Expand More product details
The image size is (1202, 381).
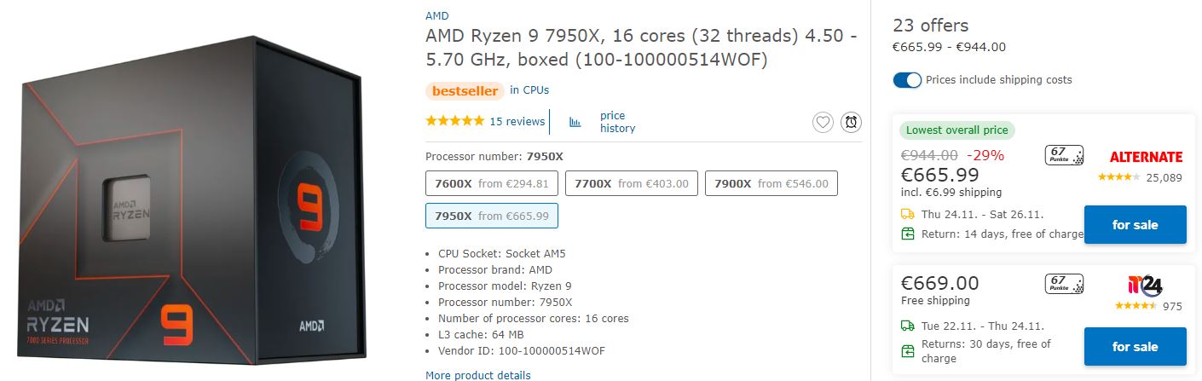(478, 375)
